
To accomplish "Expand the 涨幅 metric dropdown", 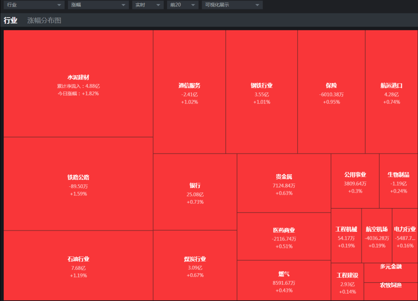I will click(x=98, y=5).
